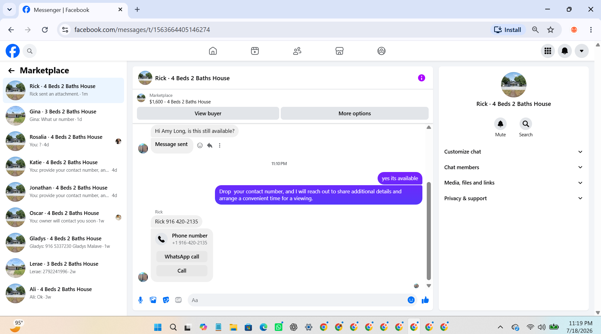Open the Marketplace storefront icon
601x334 pixels.
(339, 51)
